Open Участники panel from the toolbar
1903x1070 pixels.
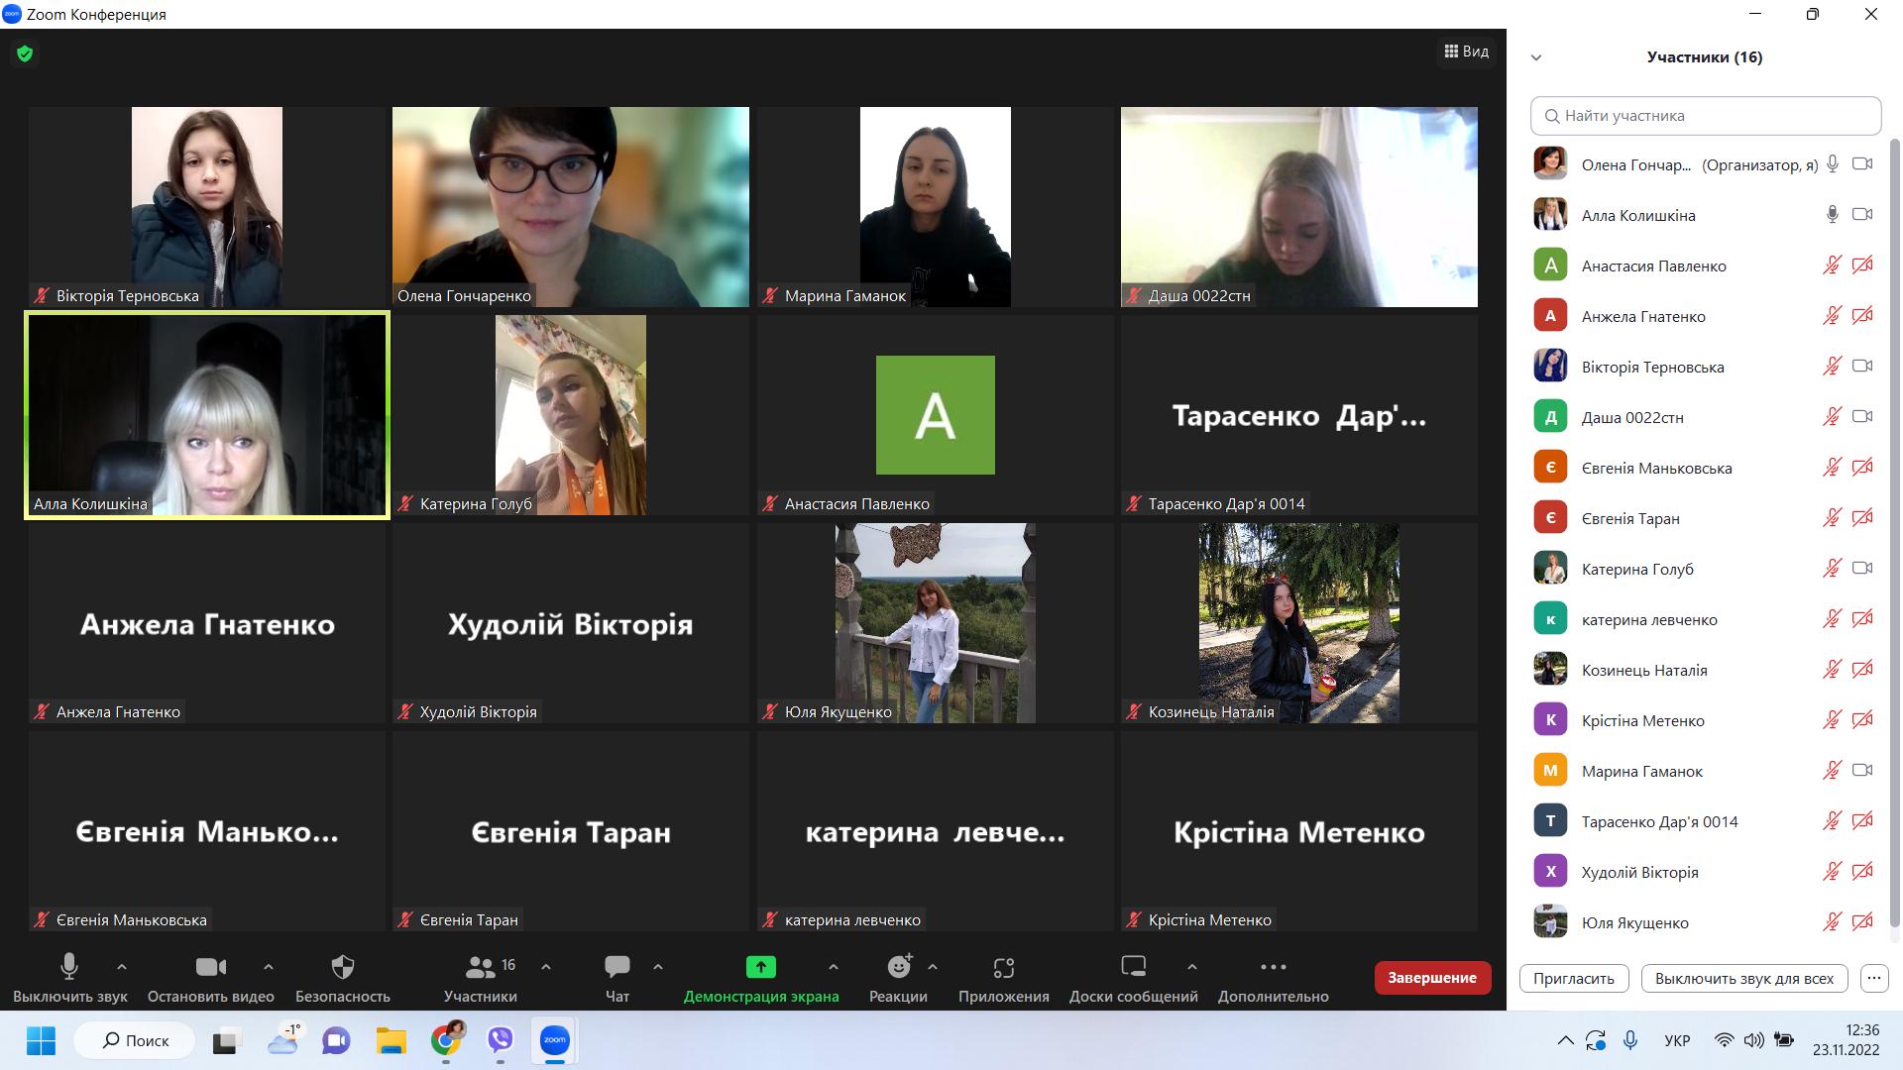coord(481,967)
